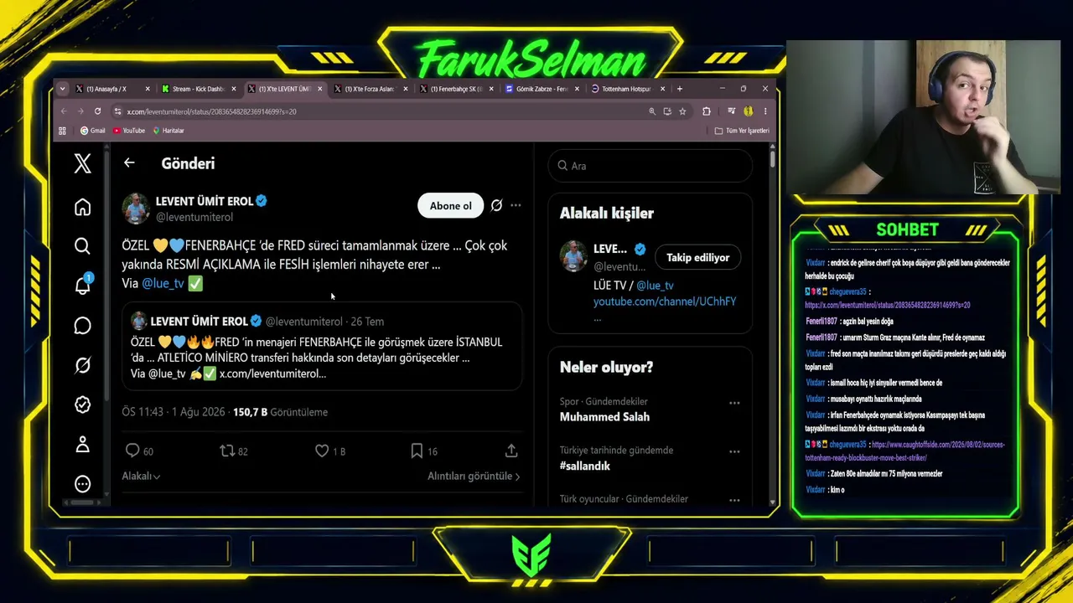Open the youtube.com/channel link in Alakalı kişiler
Viewport: 1073px width, 603px height.
tap(665, 301)
